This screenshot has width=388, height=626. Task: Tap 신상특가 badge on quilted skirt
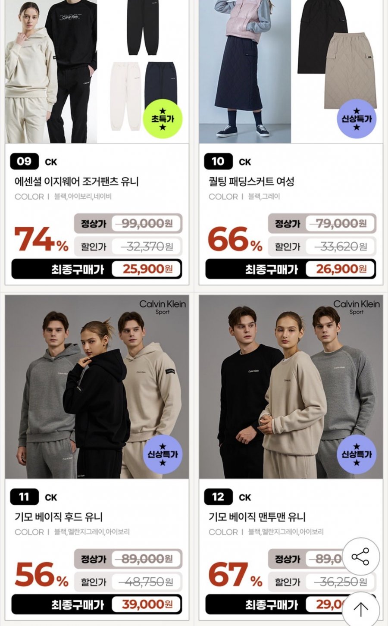357,119
